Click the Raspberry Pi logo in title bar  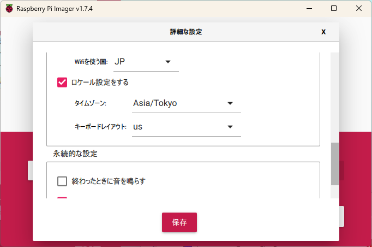point(9,9)
